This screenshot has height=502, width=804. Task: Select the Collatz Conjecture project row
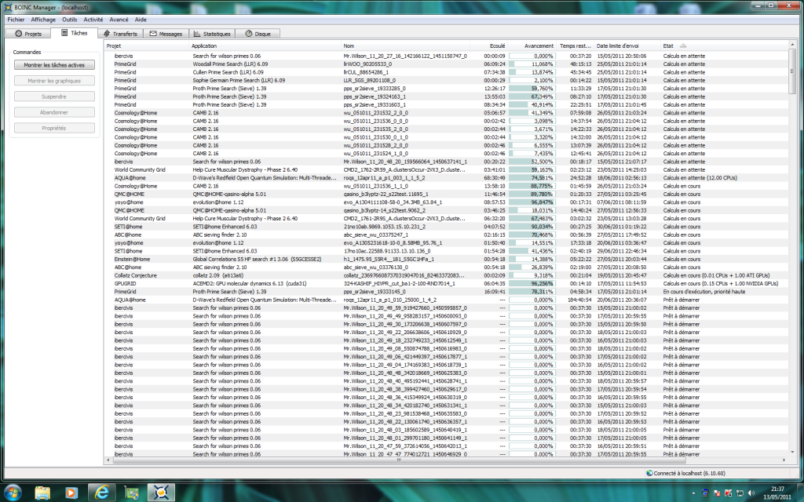446,275
